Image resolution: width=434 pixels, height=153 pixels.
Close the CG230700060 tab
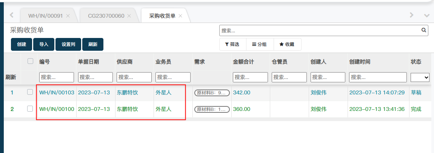[x=129, y=16]
